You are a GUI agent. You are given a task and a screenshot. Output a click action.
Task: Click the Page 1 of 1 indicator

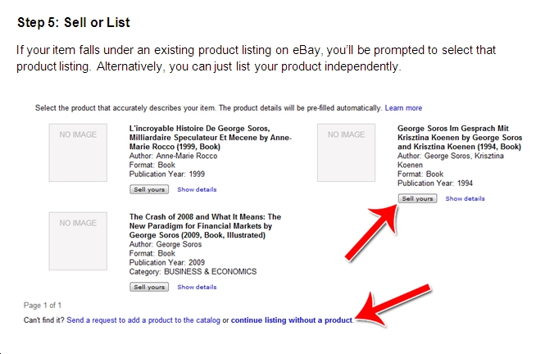pyautogui.click(x=43, y=305)
